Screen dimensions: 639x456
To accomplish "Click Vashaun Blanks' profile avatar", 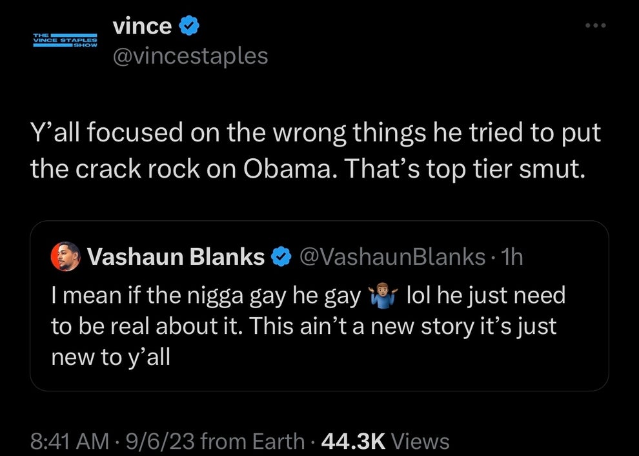I will click(x=65, y=256).
